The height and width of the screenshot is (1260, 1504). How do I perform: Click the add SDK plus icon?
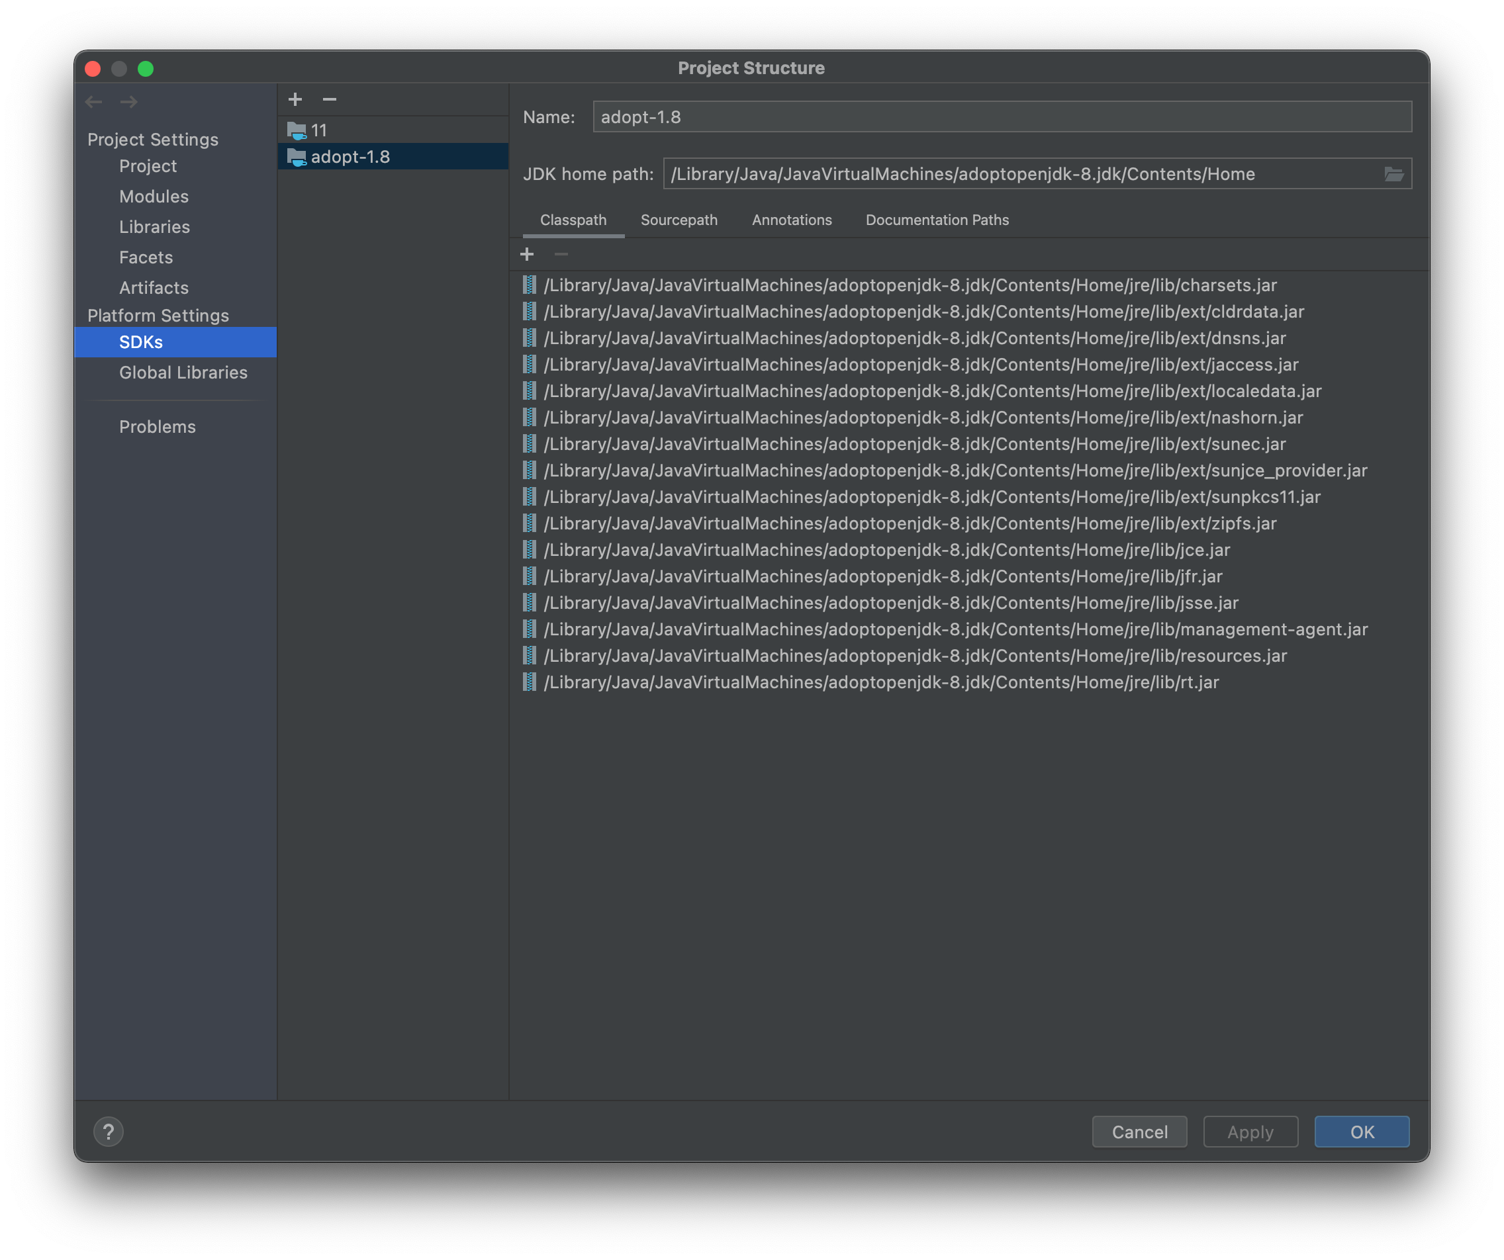click(x=295, y=99)
